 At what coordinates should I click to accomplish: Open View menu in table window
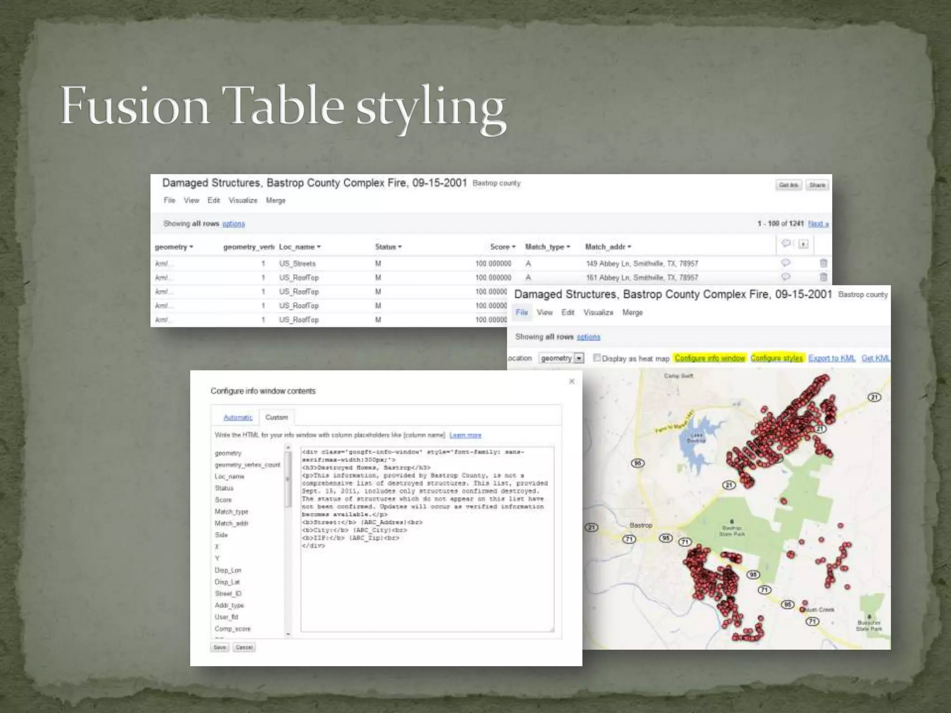point(191,200)
